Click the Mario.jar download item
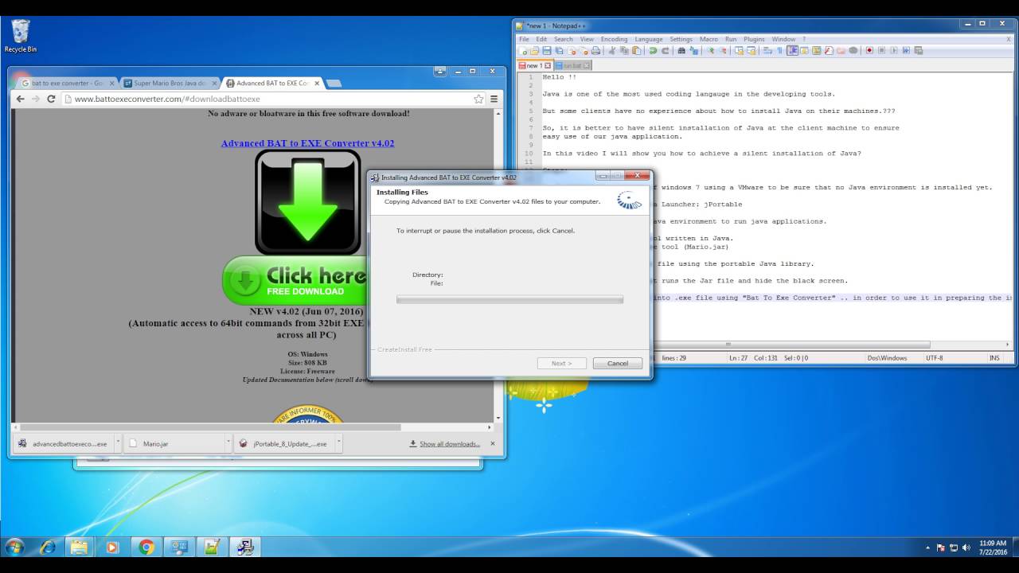 click(174, 443)
